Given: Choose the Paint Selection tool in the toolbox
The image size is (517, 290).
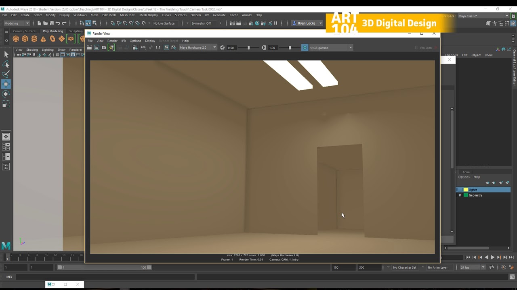Looking at the screenshot, I should tap(6, 74).
